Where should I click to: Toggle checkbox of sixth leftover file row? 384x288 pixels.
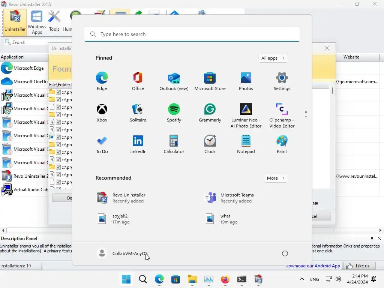pos(58,129)
